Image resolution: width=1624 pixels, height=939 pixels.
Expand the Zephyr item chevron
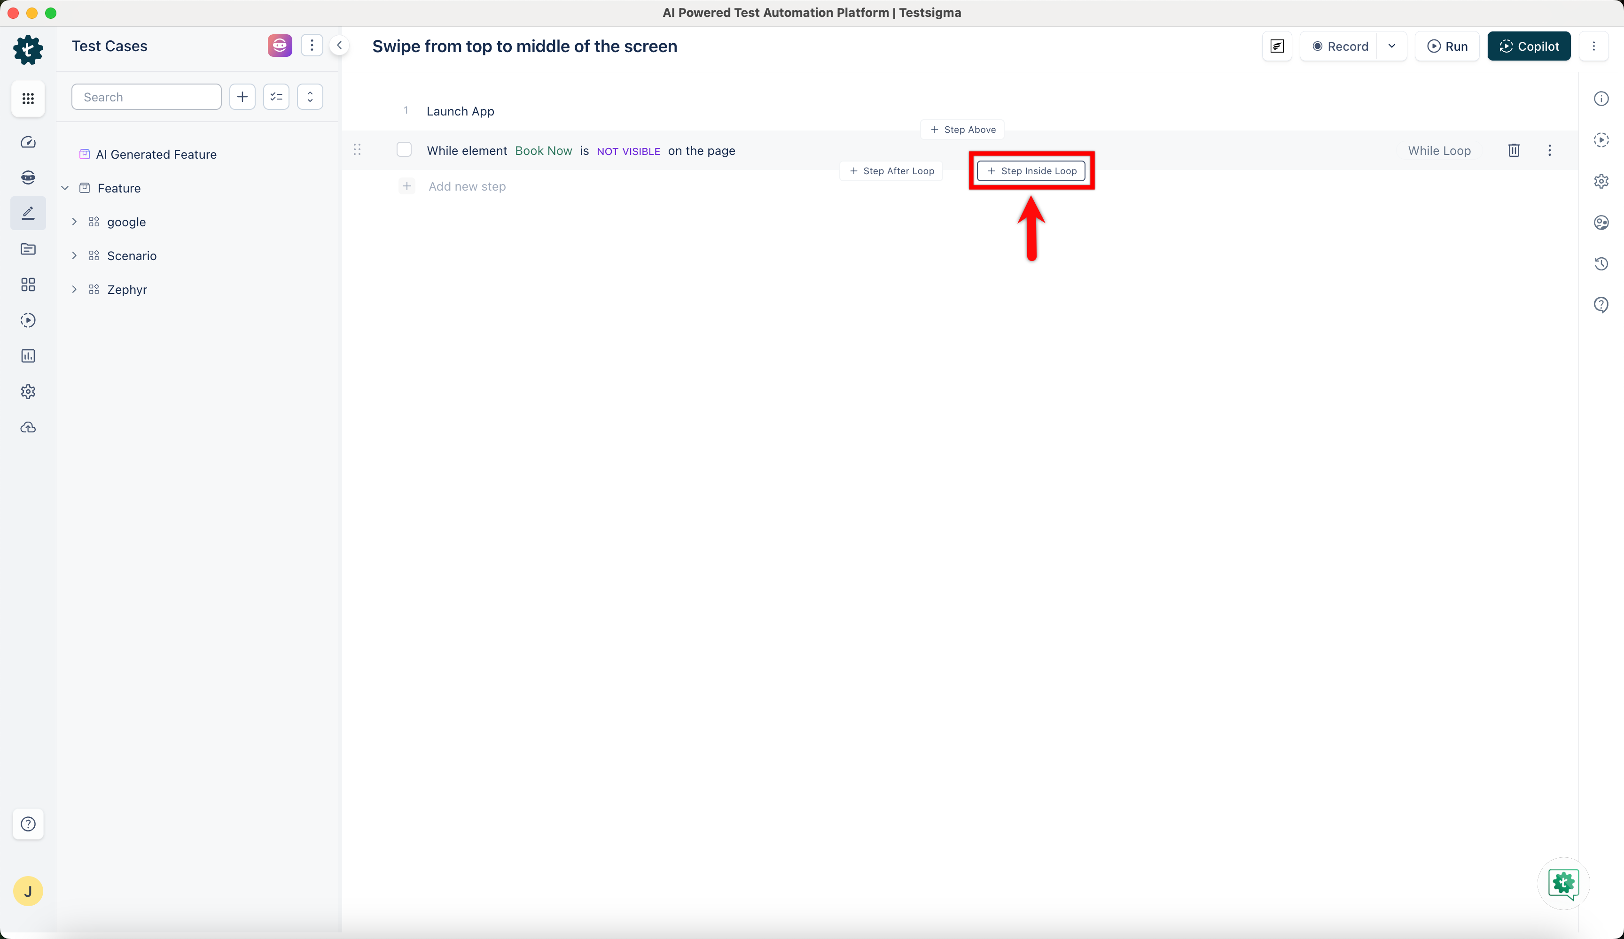tap(74, 289)
